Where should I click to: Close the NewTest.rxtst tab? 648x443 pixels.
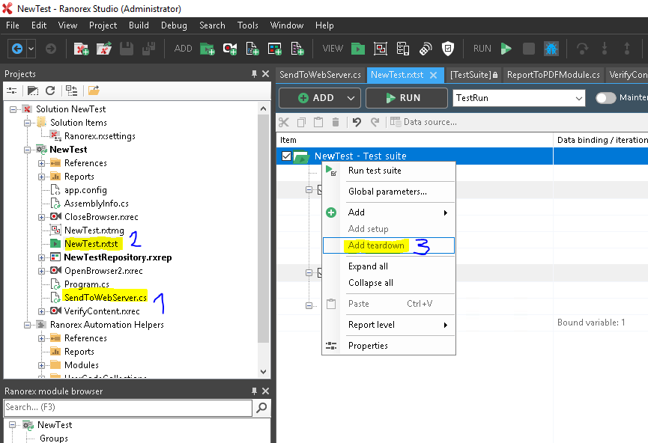click(434, 75)
